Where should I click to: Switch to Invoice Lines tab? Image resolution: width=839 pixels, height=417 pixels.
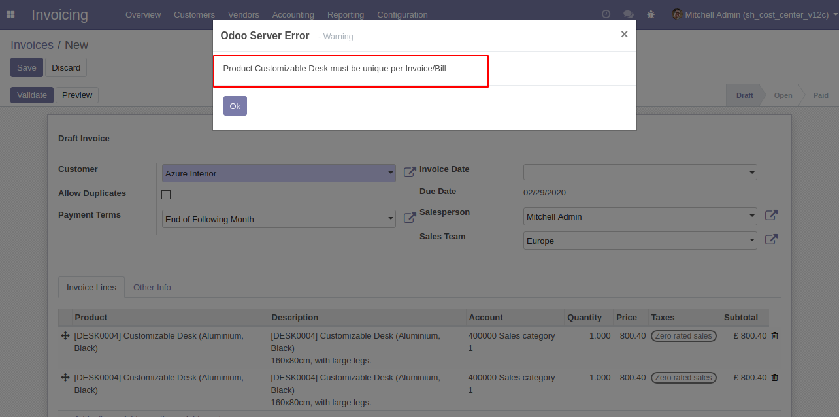point(91,287)
